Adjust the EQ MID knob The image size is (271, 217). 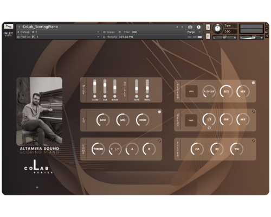tap(122, 120)
